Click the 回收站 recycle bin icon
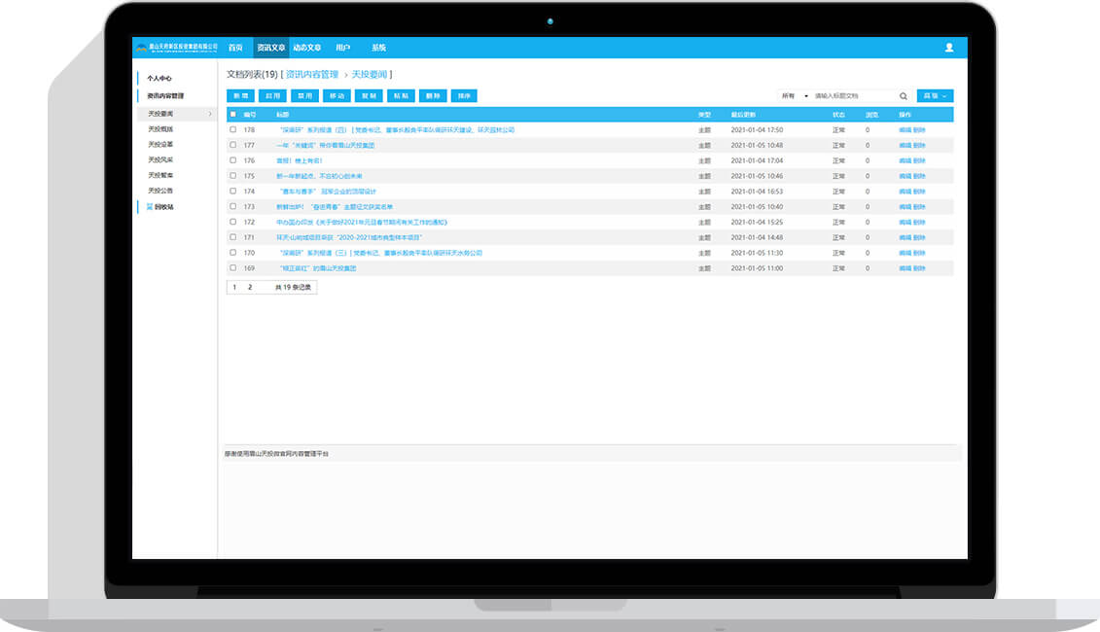1100x632 pixels. coord(150,207)
